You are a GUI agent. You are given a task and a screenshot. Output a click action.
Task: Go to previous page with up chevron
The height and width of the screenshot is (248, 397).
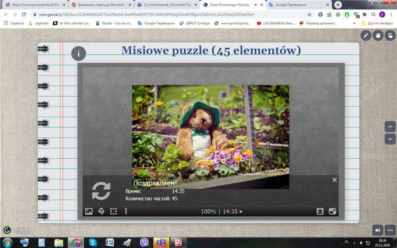pyautogui.click(x=390, y=126)
